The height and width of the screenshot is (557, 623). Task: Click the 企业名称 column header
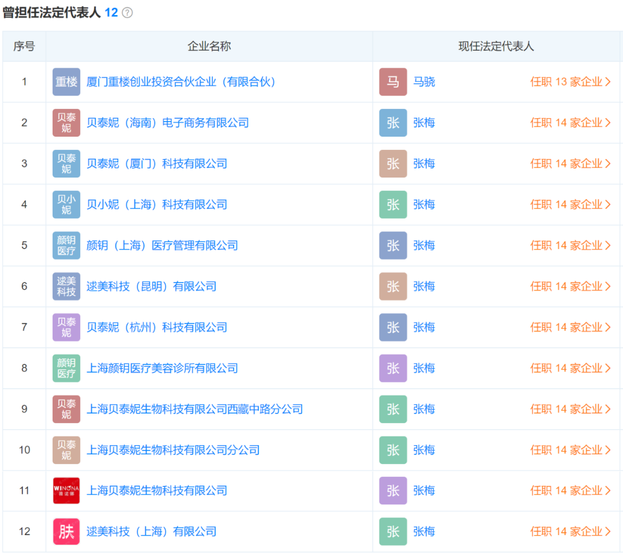pyautogui.click(x=209, y=47)
